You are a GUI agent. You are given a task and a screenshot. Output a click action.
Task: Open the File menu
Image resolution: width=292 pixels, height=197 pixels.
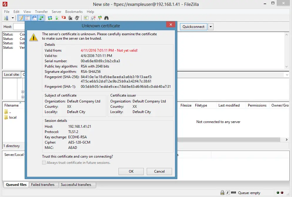tap(7, 12)
